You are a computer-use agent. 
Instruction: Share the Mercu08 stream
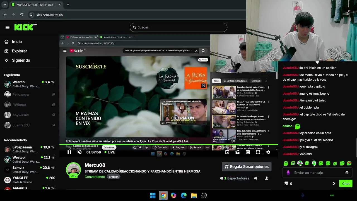(256, 178)
